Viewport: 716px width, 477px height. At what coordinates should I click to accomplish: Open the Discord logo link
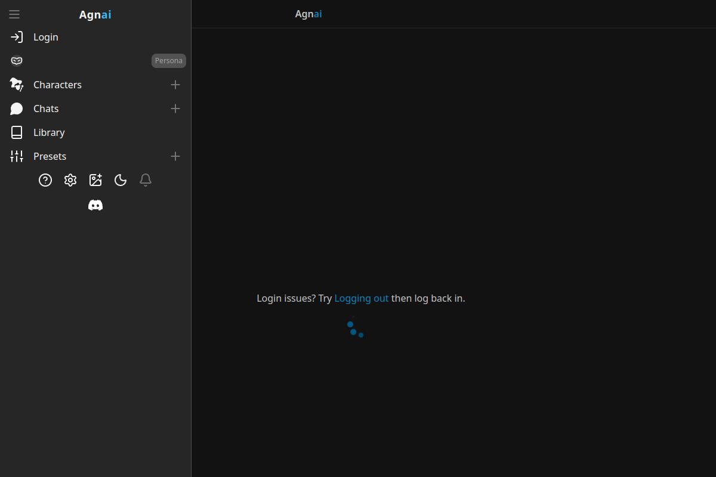coord(95,205)
